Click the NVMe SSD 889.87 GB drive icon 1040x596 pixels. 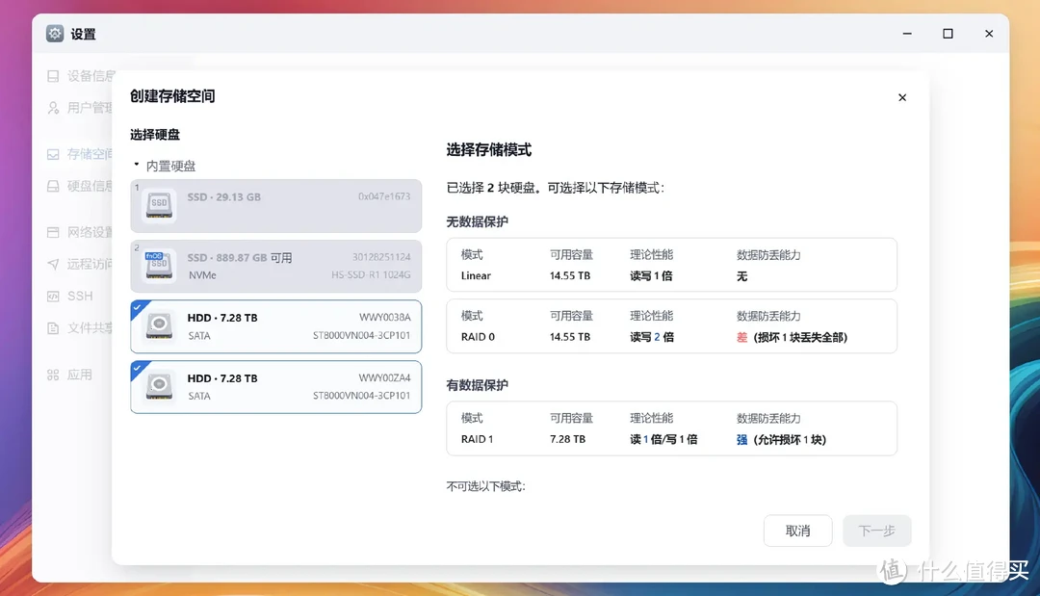pos(159,266)
